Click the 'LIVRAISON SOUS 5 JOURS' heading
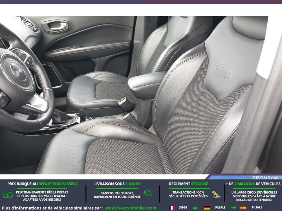Screen dimensions: 282x211 click(x=117, y=184)
